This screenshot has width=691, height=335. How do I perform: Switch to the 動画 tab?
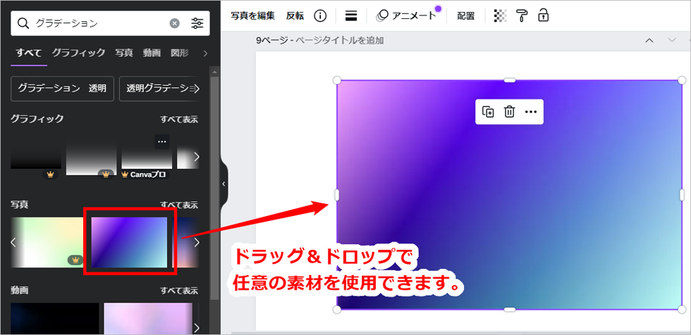point(152,53)
